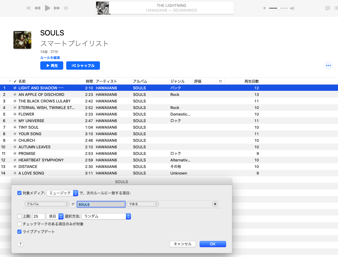Toggle the repeat icon
The width and height of the screenshot is (338, 257).
[x=66, y=8]
